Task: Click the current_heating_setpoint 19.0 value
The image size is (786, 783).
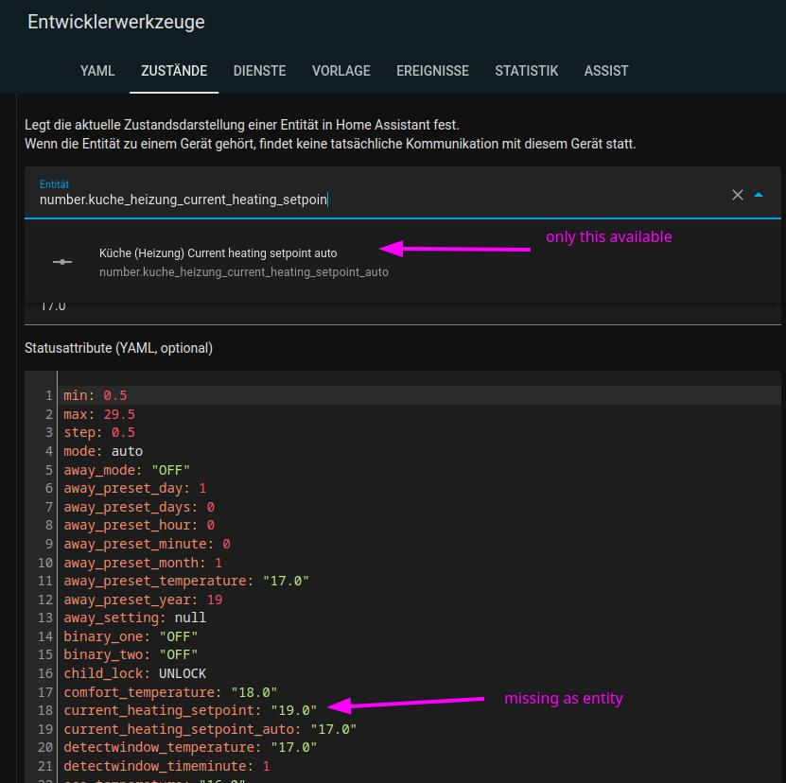Action: 303,710
